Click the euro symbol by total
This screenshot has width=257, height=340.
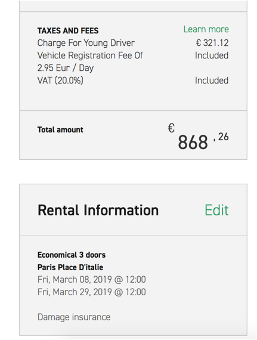pos(171,128)
